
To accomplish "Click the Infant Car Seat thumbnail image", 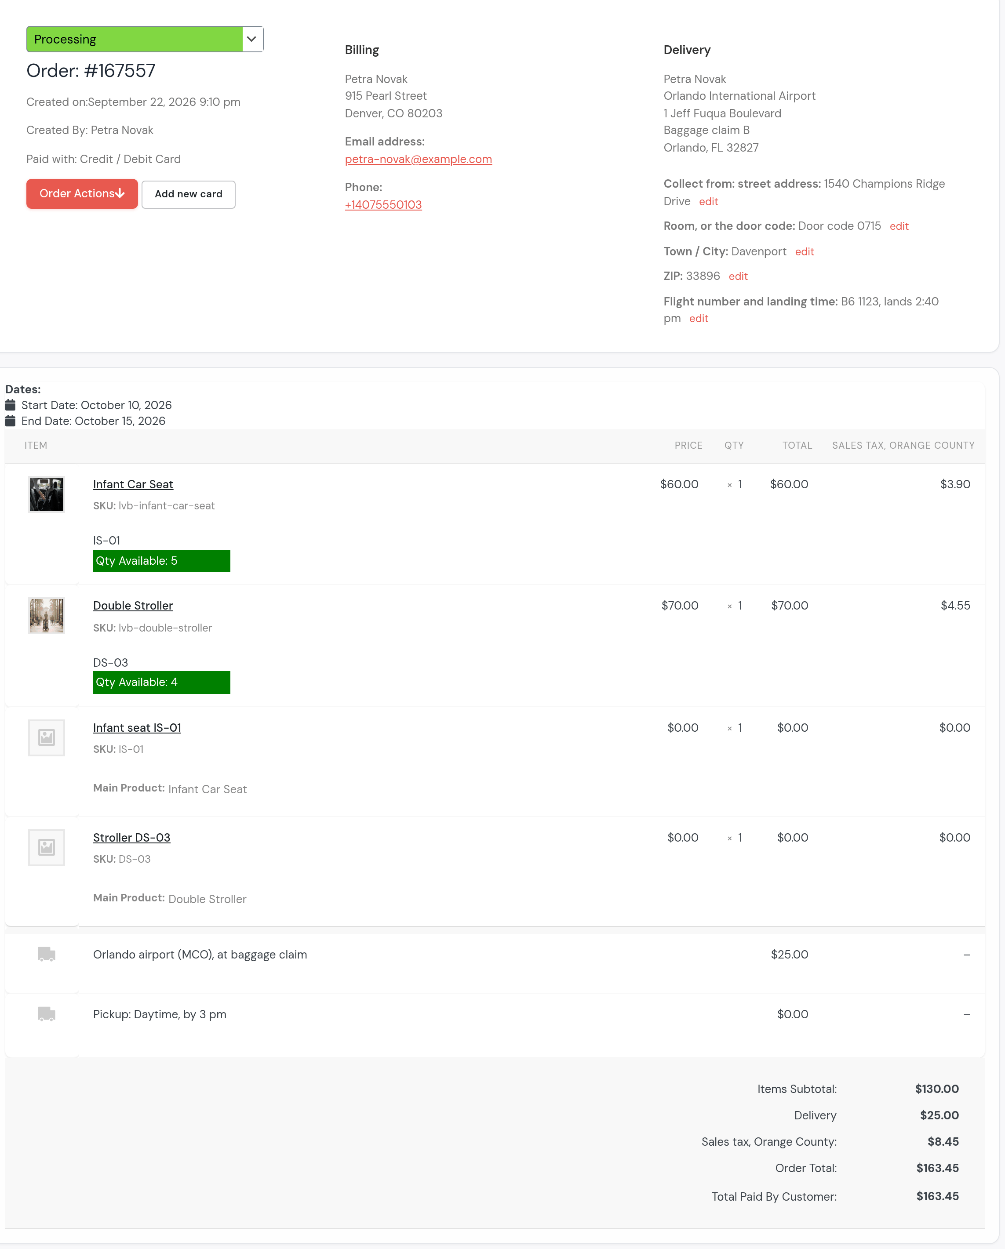I will coord(46,494).
